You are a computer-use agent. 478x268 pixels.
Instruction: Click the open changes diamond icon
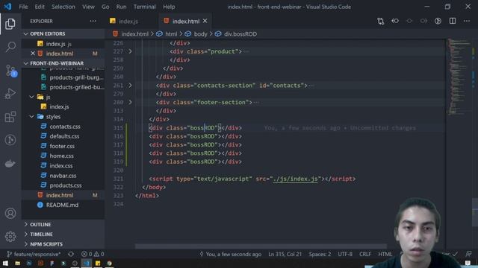click(409, 21)
